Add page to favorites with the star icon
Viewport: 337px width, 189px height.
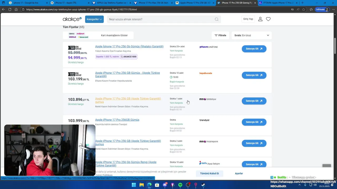[304, 9]
